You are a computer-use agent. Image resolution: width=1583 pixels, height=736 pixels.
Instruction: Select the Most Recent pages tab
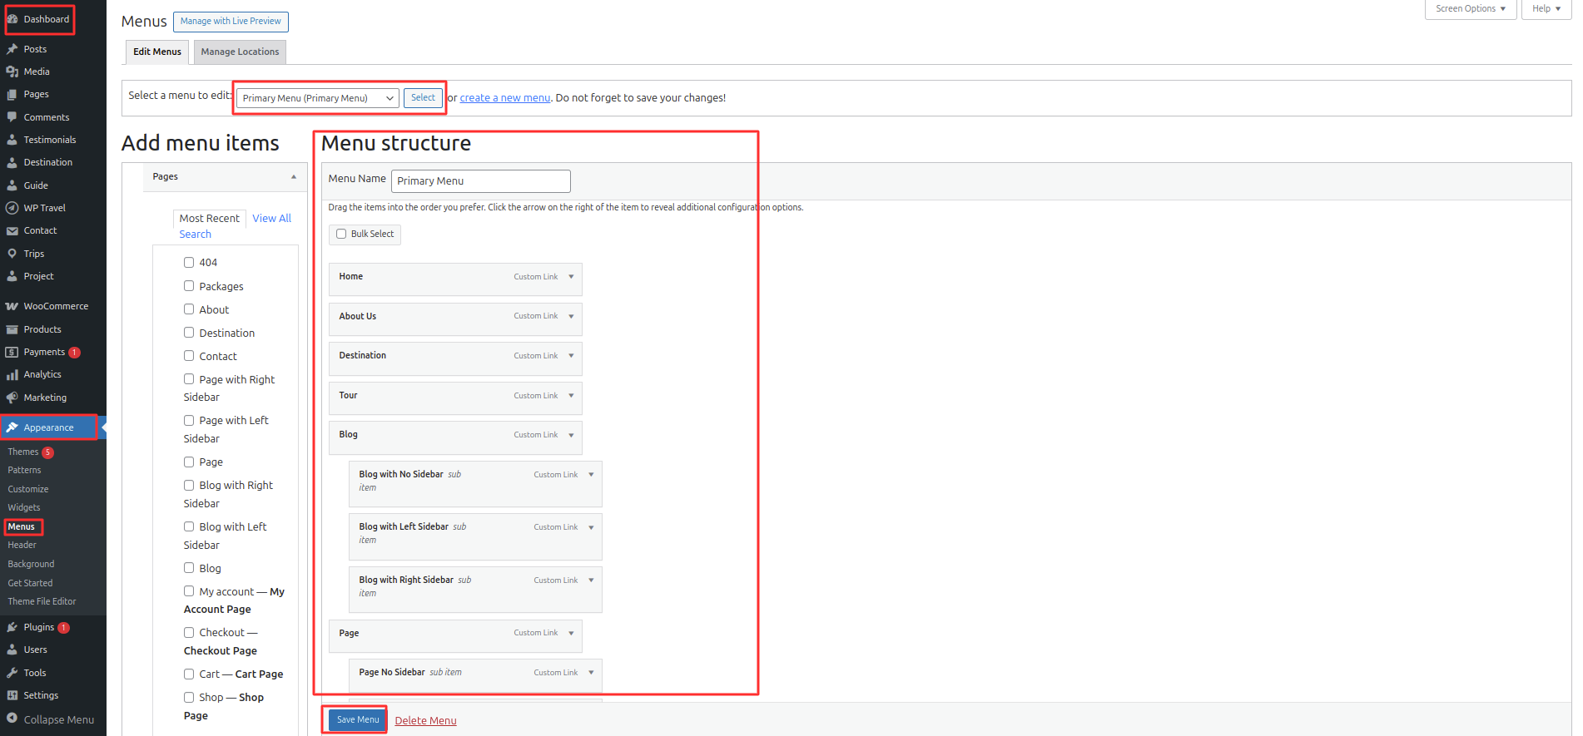(210, 219)
